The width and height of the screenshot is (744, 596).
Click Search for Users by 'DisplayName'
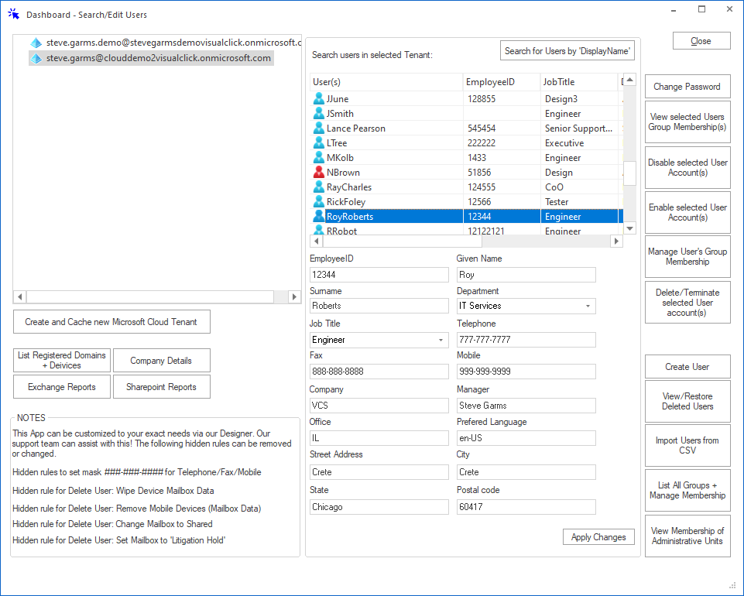(567, 50)
